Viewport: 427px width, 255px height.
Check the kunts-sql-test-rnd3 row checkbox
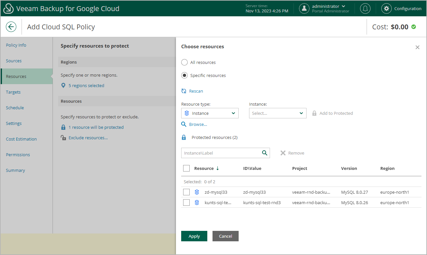[186, 202]
